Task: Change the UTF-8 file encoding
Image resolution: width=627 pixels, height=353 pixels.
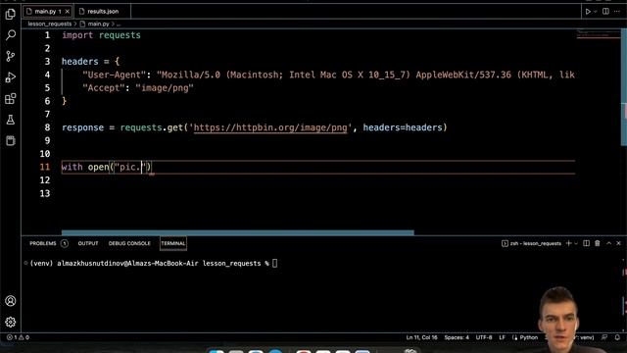Action: (x=484, y=337)
